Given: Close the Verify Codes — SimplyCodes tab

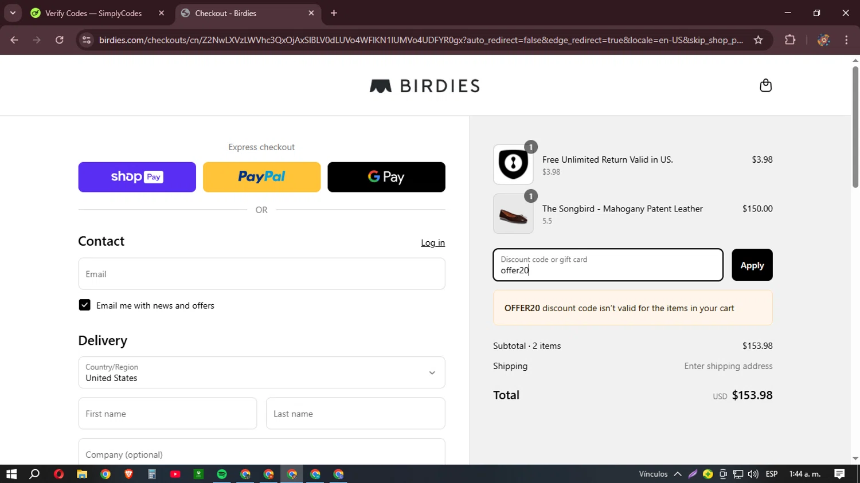Looking at the screenshot, I should (x=161, y=13).
